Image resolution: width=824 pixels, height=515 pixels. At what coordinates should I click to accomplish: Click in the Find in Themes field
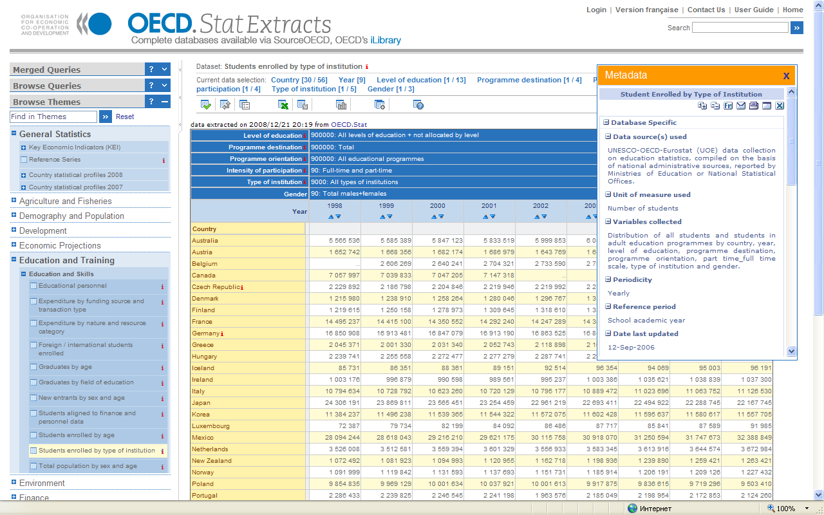[53, 117]
